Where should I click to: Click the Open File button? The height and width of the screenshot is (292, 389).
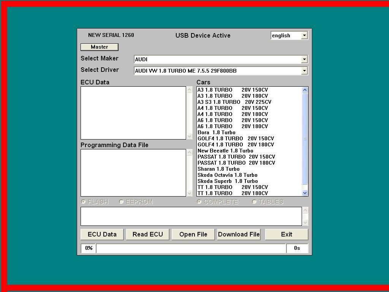(x=193, y=234)
